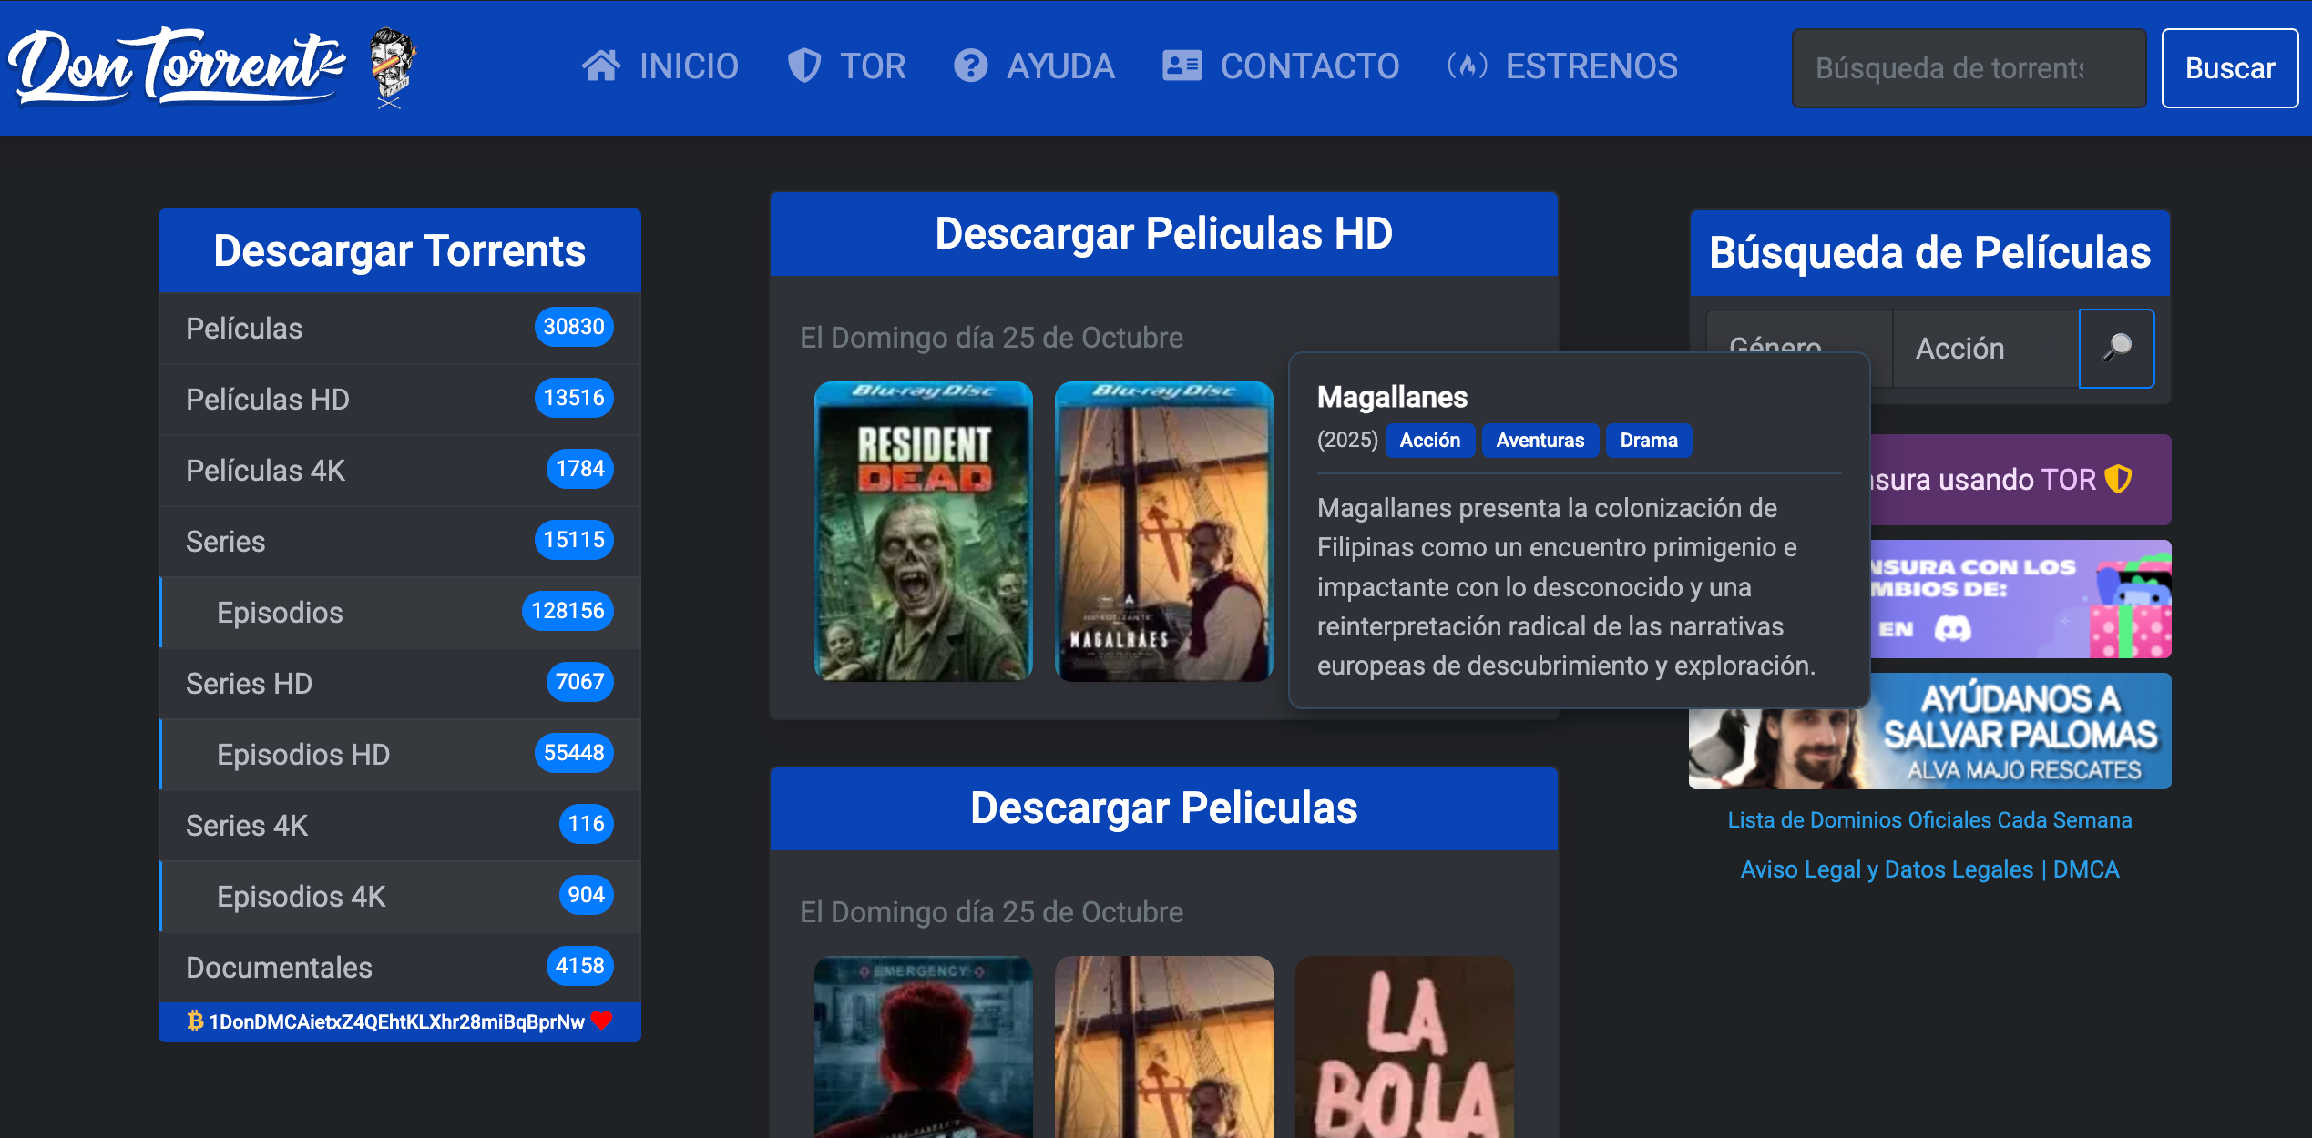The image size is (2312, 1138).
Task: Click the ID card icon beside CONTACTO
Action: coord(1182,66)
